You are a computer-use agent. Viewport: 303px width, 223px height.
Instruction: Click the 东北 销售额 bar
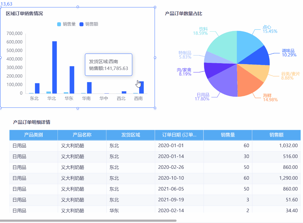tap(37, 88)
